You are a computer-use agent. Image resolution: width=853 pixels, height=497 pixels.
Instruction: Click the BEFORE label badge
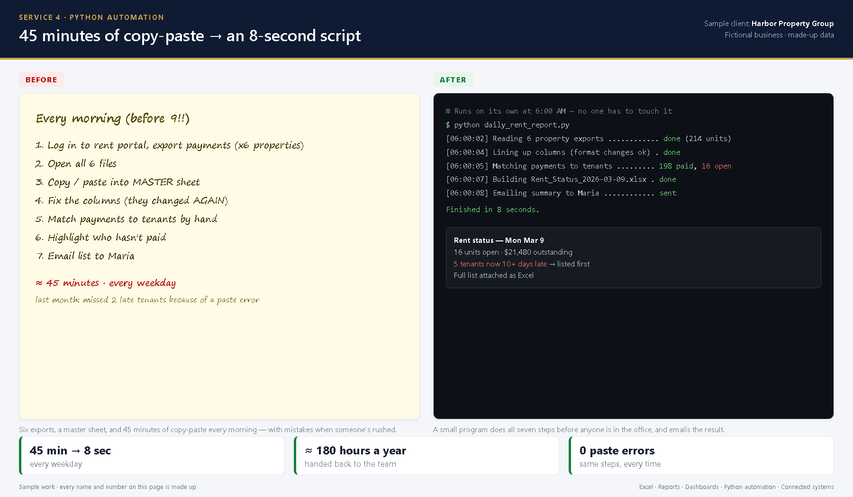point(41,80)
